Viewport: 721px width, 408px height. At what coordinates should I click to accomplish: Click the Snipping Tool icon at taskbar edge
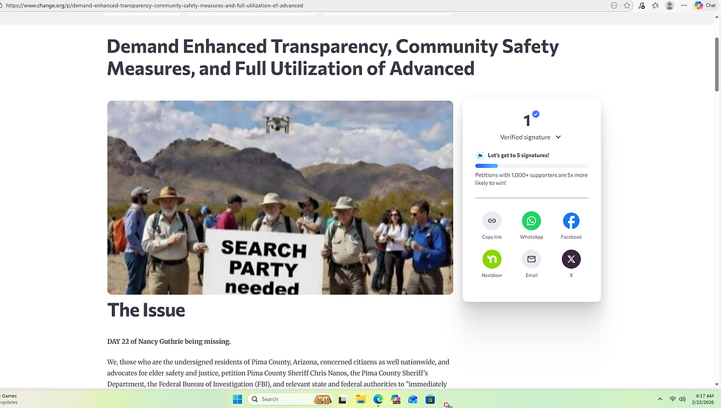click(x=447, y=404)
